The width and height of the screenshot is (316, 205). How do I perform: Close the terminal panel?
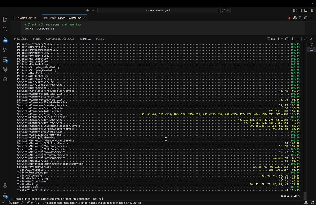click(x=311, y=39)
